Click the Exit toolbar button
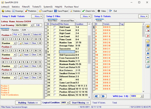The image size is (151, 109). (113, 11)
